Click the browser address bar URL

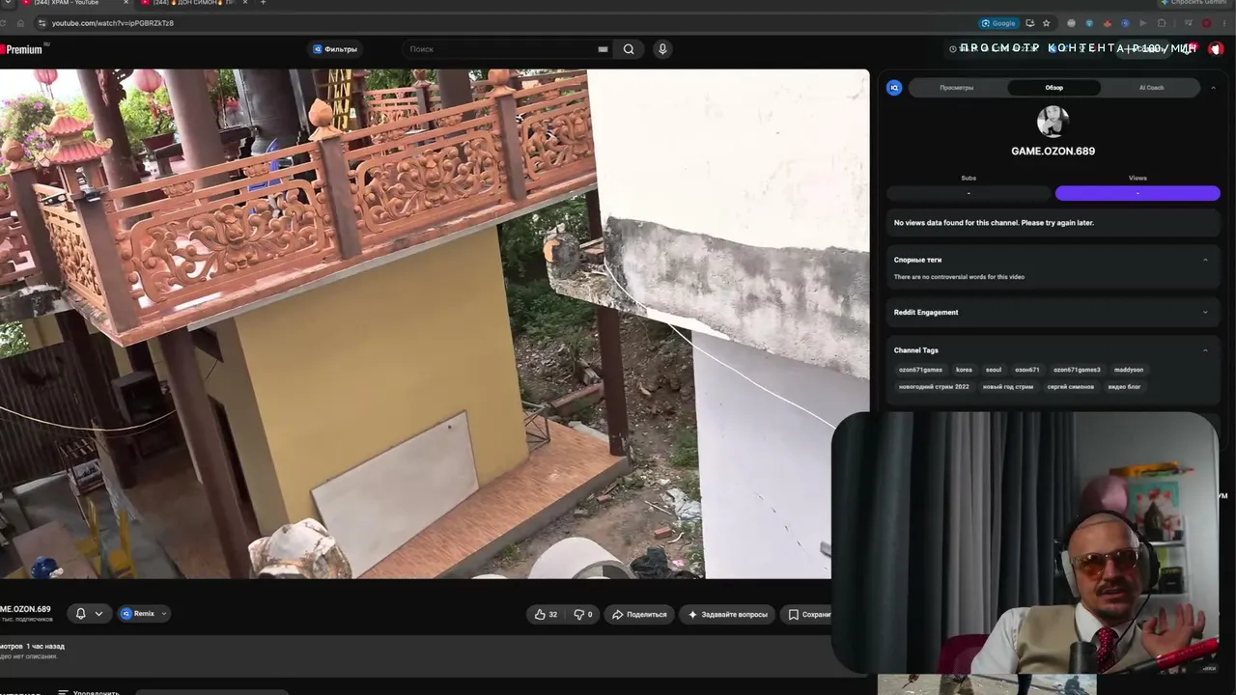pos(113,23)
